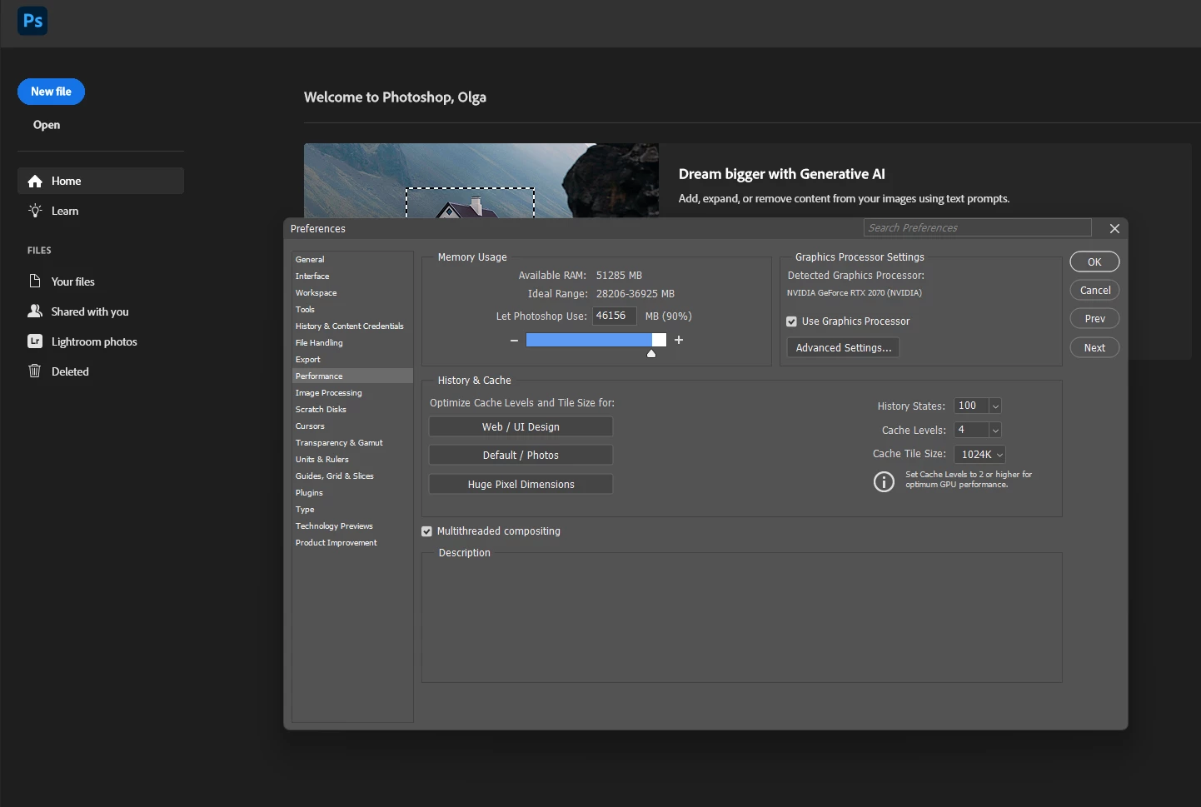
Task: Click the Let Photoshop Use memory field
Action: click(x=615, y=316)
